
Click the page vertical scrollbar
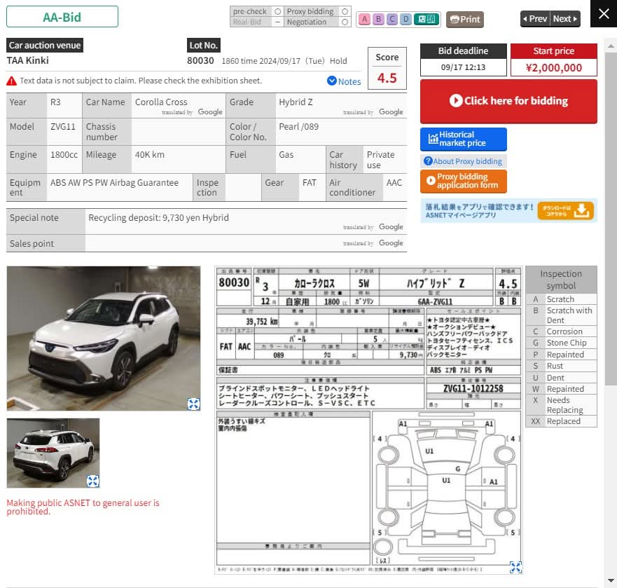(611, 210)
